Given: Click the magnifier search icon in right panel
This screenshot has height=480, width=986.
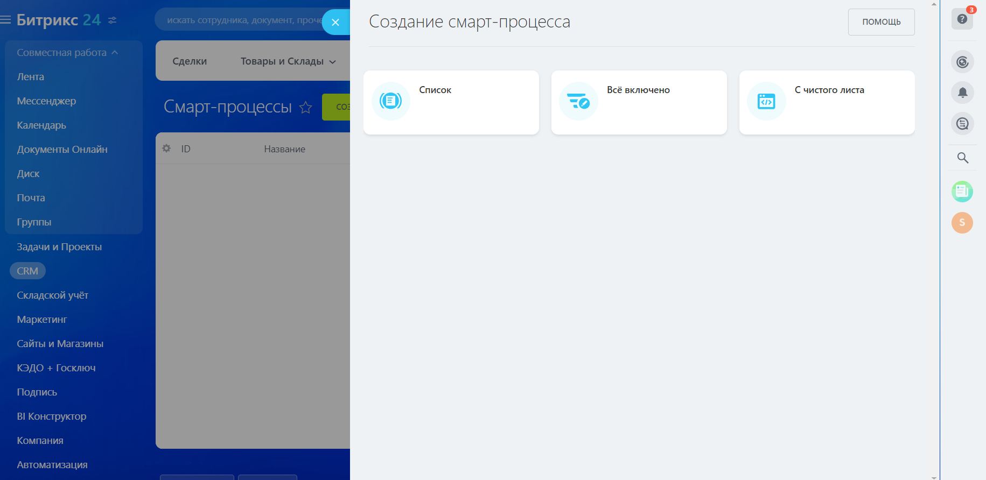Looking at the screenshot, I should point(962,158).
